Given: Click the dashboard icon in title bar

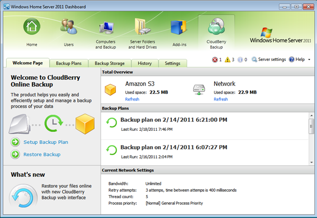Looking at the screenshot, I should (6, 6).
